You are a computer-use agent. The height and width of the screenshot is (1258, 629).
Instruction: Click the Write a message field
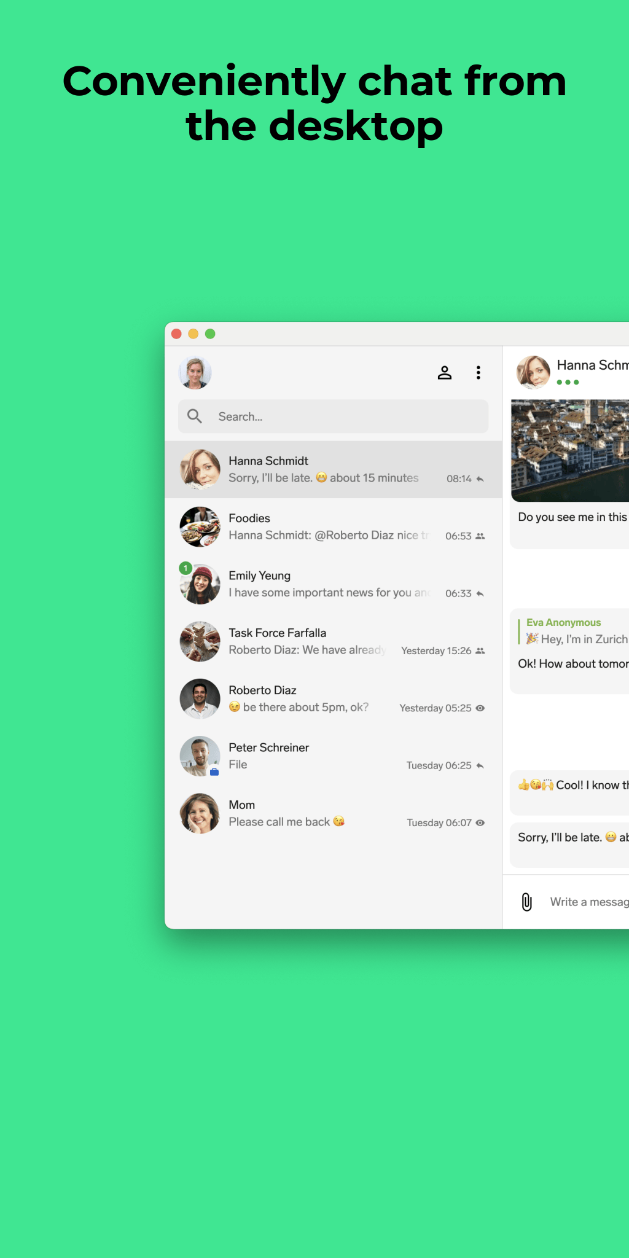588,902
